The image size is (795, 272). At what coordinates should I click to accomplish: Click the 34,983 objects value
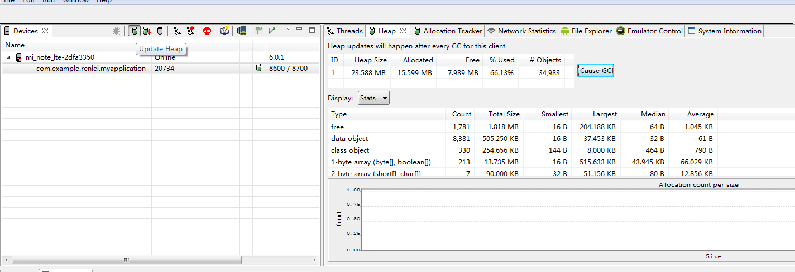pos(548,72)
